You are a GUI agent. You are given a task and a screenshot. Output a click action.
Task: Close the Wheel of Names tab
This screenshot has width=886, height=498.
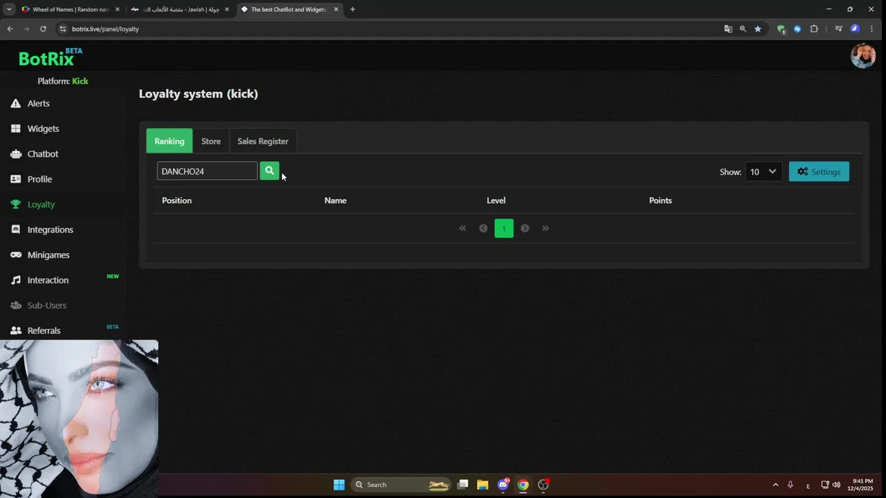[x=117, y=10]
